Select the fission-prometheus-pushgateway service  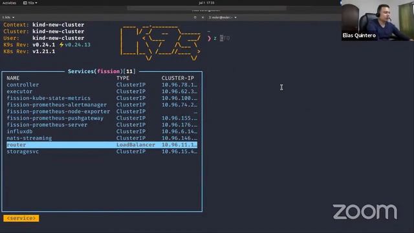(x=102, y=118)
